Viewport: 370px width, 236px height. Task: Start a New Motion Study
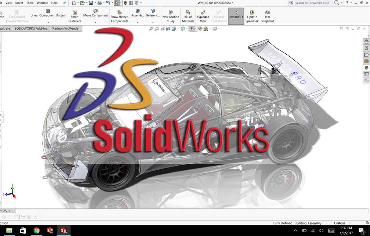(171, 16)
